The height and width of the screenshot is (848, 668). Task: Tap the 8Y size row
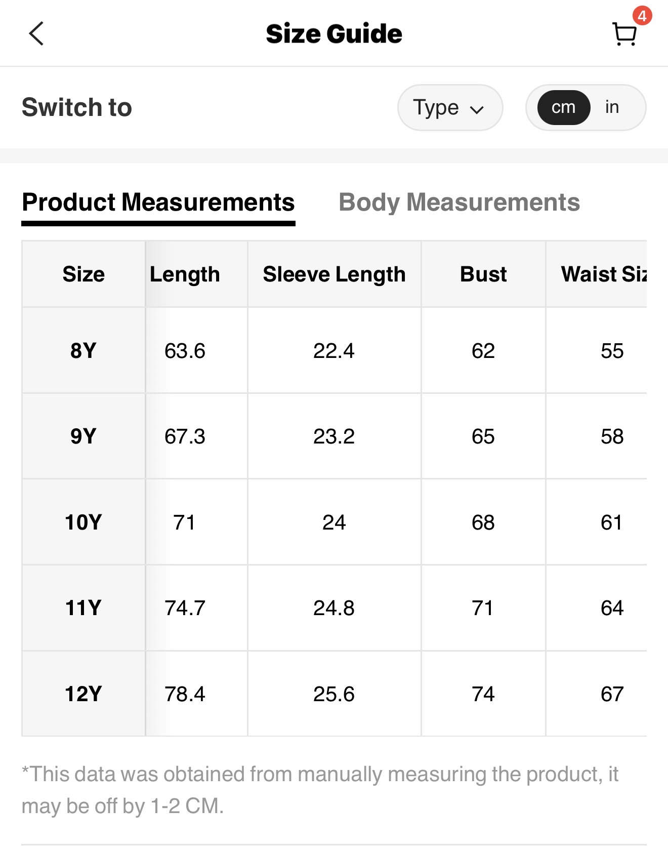pyautogui.click(x=83, y=350)
